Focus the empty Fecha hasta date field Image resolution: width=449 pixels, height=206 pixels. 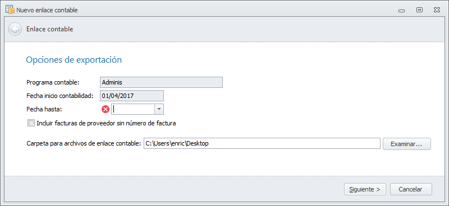133,109
